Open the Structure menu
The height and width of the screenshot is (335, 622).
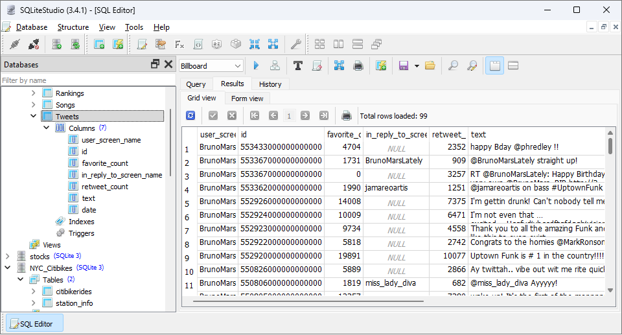[73, 27]
